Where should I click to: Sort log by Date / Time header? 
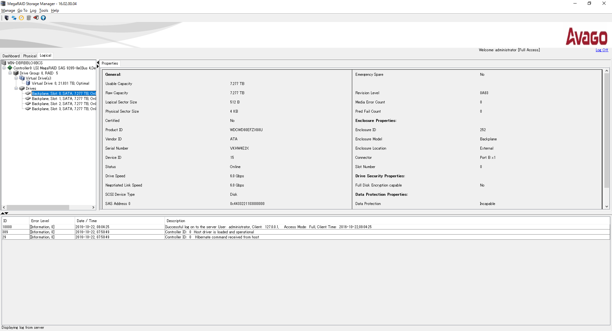coord(120,221)
